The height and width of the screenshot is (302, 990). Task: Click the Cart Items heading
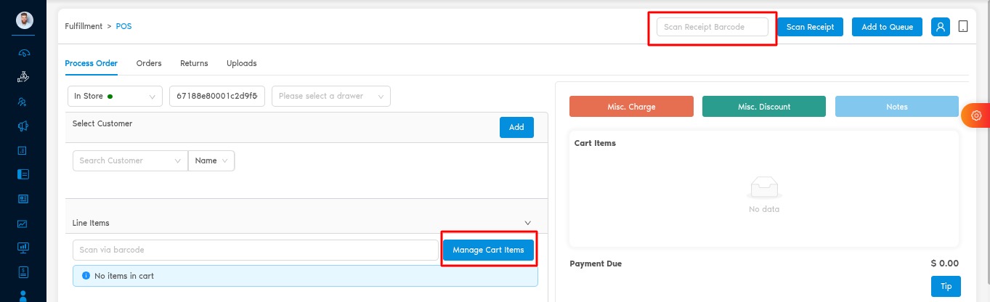[x=595, y=143]
